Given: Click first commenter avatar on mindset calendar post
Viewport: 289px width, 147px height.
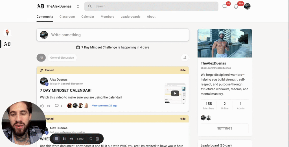Looking at the screenshot, I should point(69,105).
